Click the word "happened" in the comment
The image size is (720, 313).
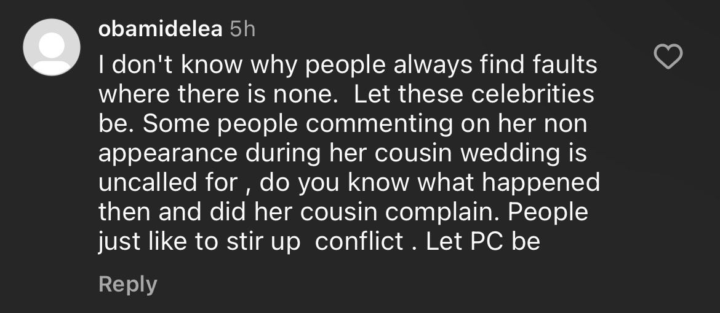pos(540,184)
